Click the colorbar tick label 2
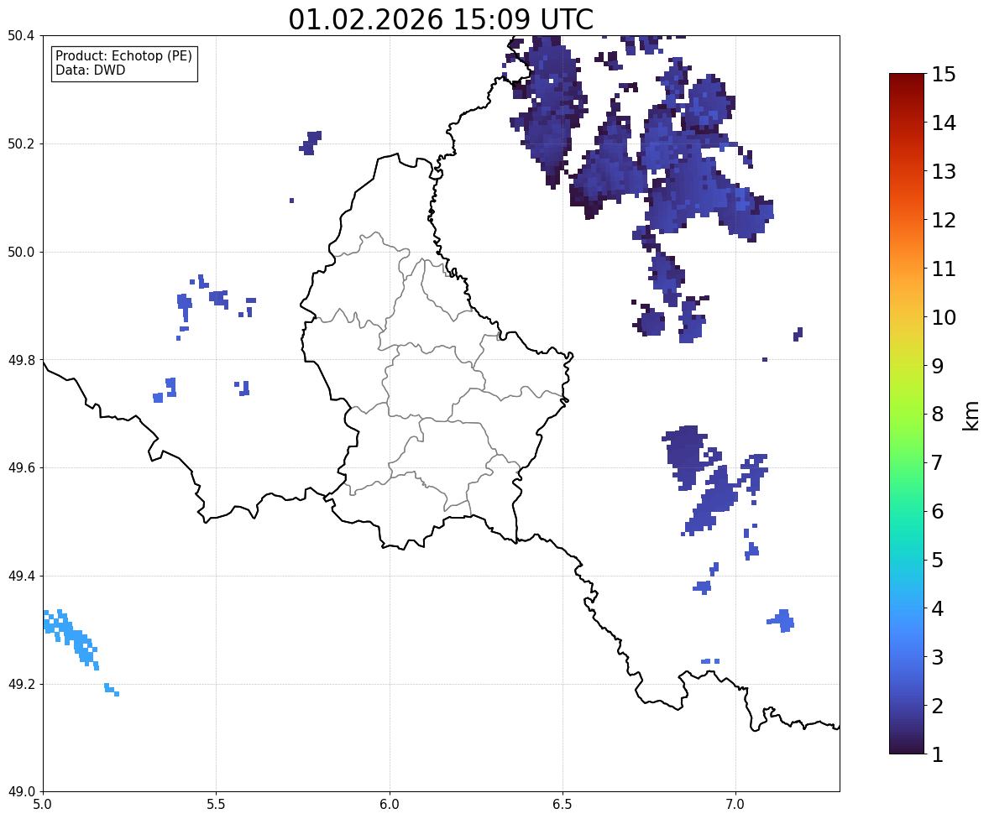 pos(938,706)
